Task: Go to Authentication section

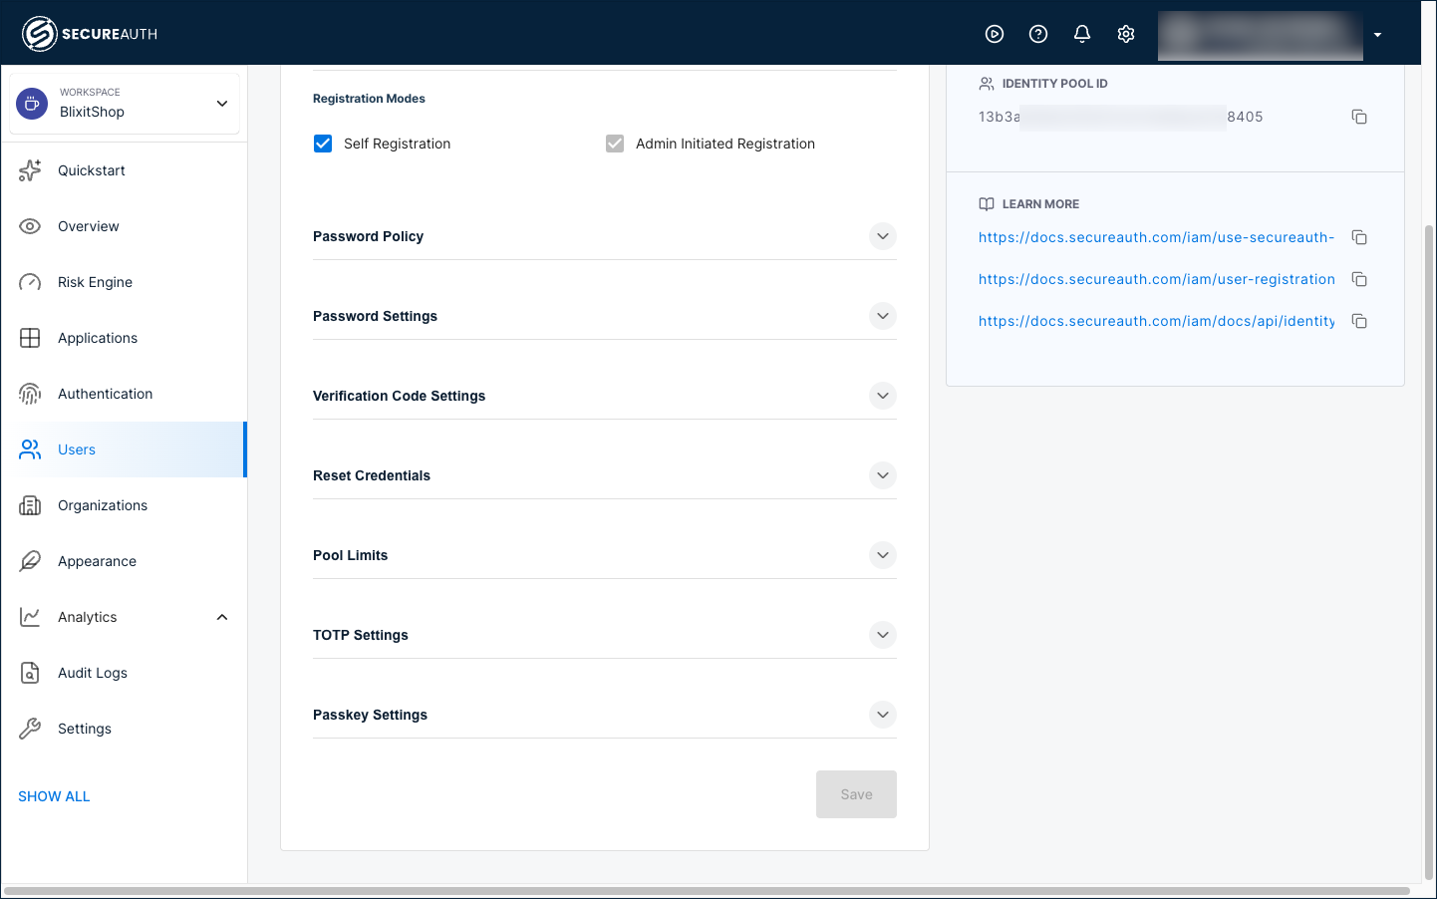Action: click(124, 394)
